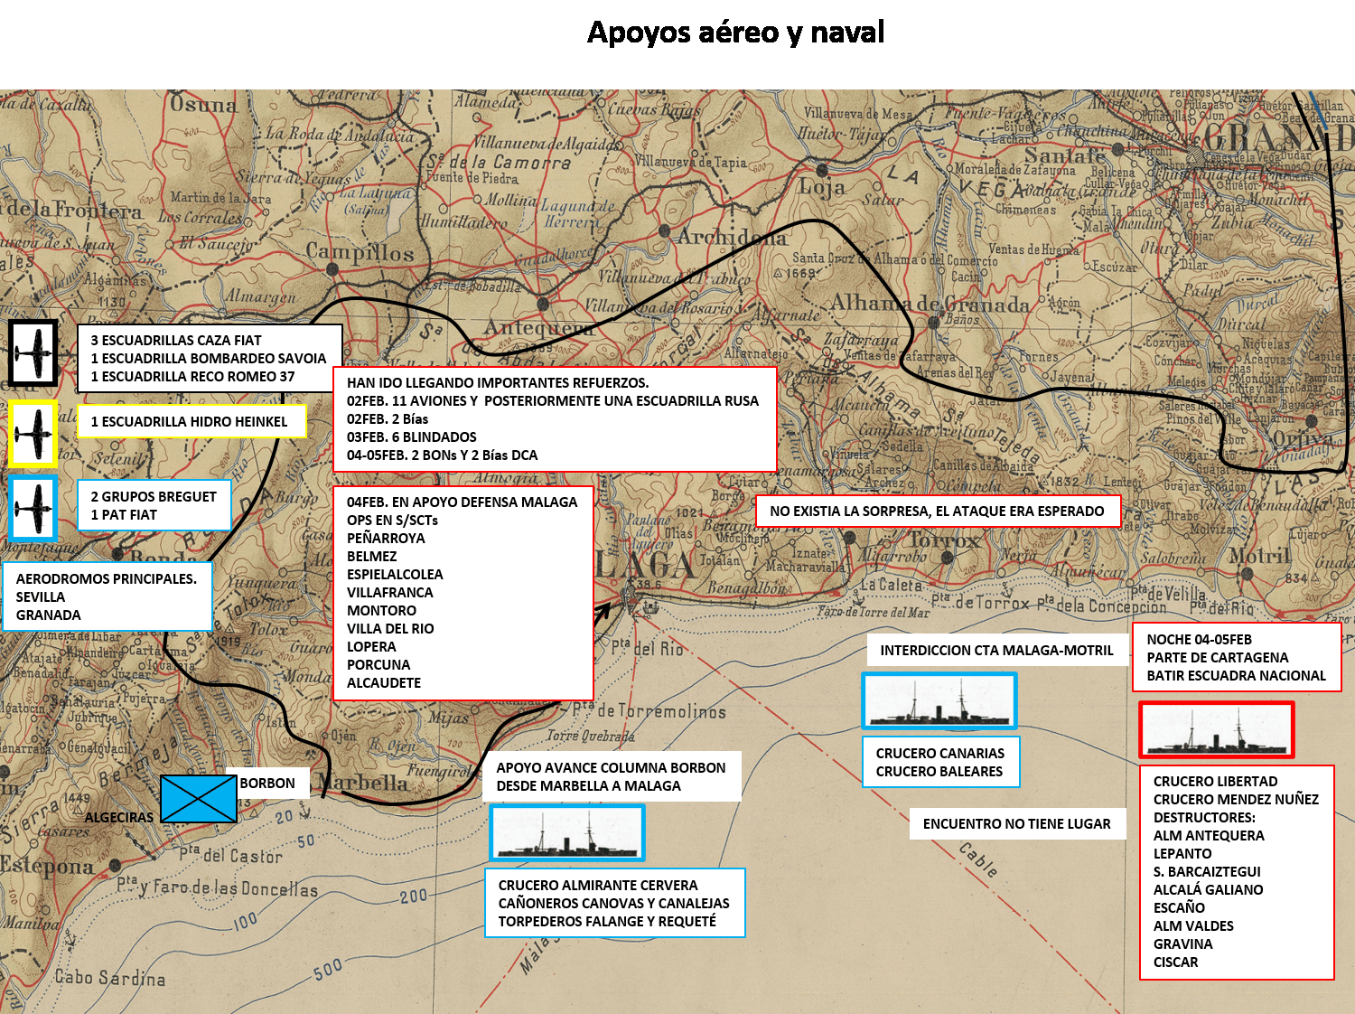The image size is (1355, 1014).
Task: Select ship image above Crucero Canarias label
Action: [939, 700]
